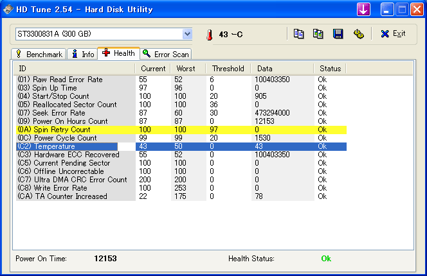Select the (07) Seek Error Rate row
427x276 pixels.
181,113
